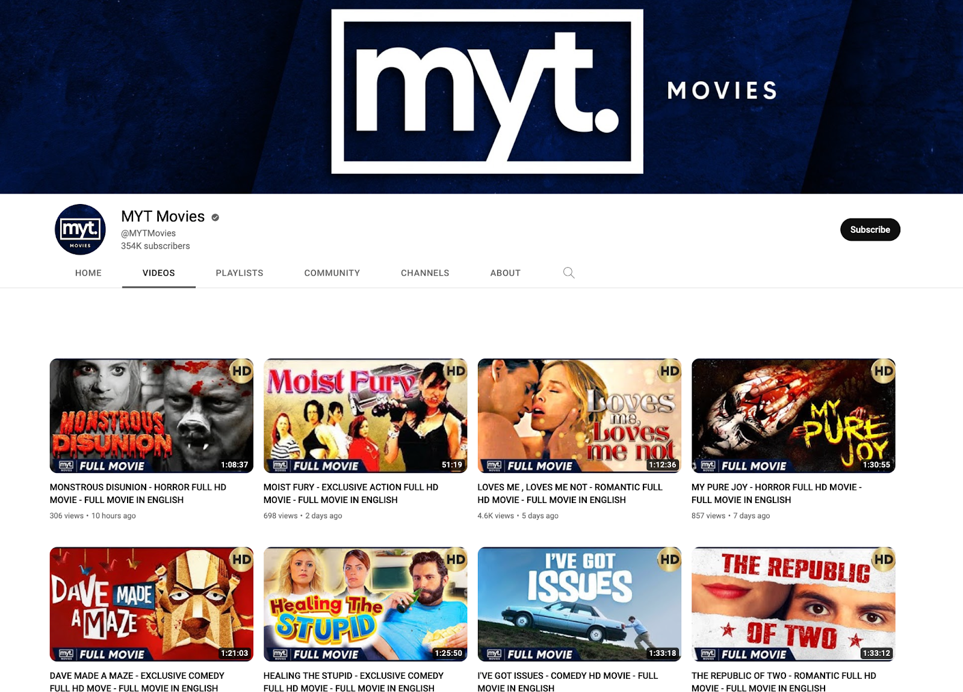Click the 306 views 10 hours ago text

[x=93, y=516]
